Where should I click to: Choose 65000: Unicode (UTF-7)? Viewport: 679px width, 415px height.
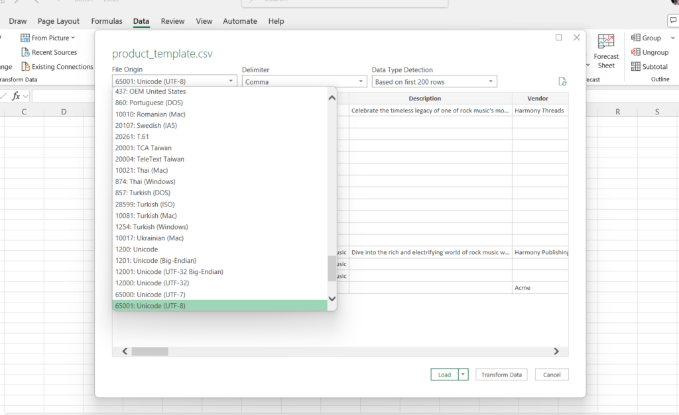click(220, 295)
